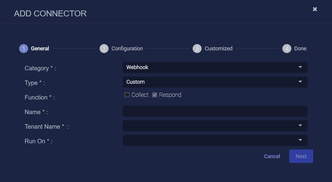Click the step 4 number circle
This screenshot has height=182, width=332.
[x=287, y=49]
